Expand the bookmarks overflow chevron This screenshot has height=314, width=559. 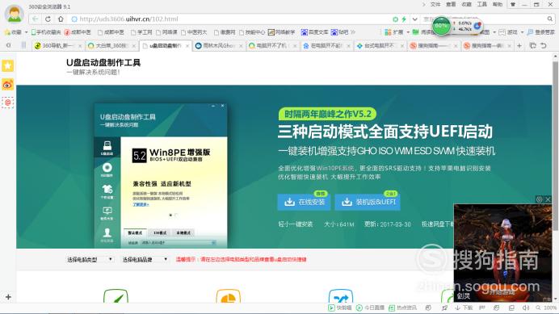353,32
